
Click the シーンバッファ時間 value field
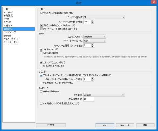[x=87, y=22]
